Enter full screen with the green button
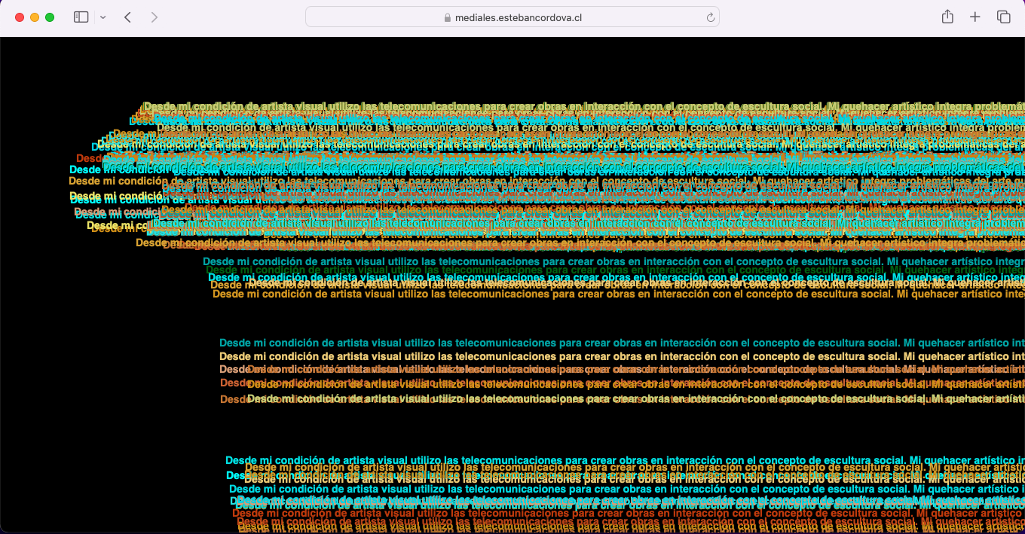This screenshot has width=1025, height=534. tap(50, 17)
